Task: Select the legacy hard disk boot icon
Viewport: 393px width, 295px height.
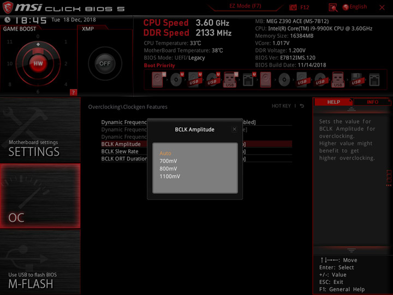Action: pyautogui.click(x=265, y=80)
